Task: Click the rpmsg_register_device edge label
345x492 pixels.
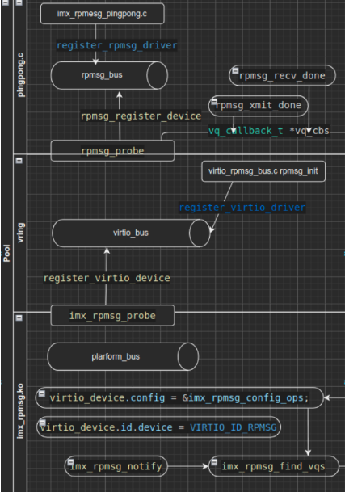Action: point(141,116)
